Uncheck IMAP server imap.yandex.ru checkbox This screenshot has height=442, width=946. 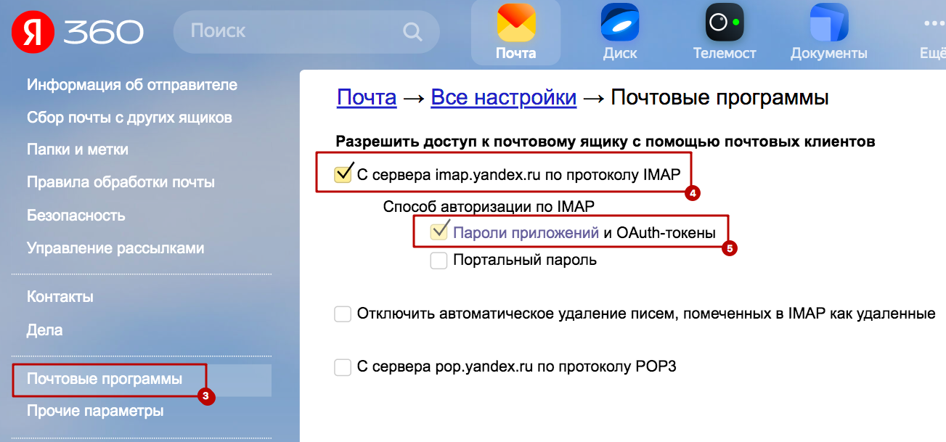tap(342, 173)
